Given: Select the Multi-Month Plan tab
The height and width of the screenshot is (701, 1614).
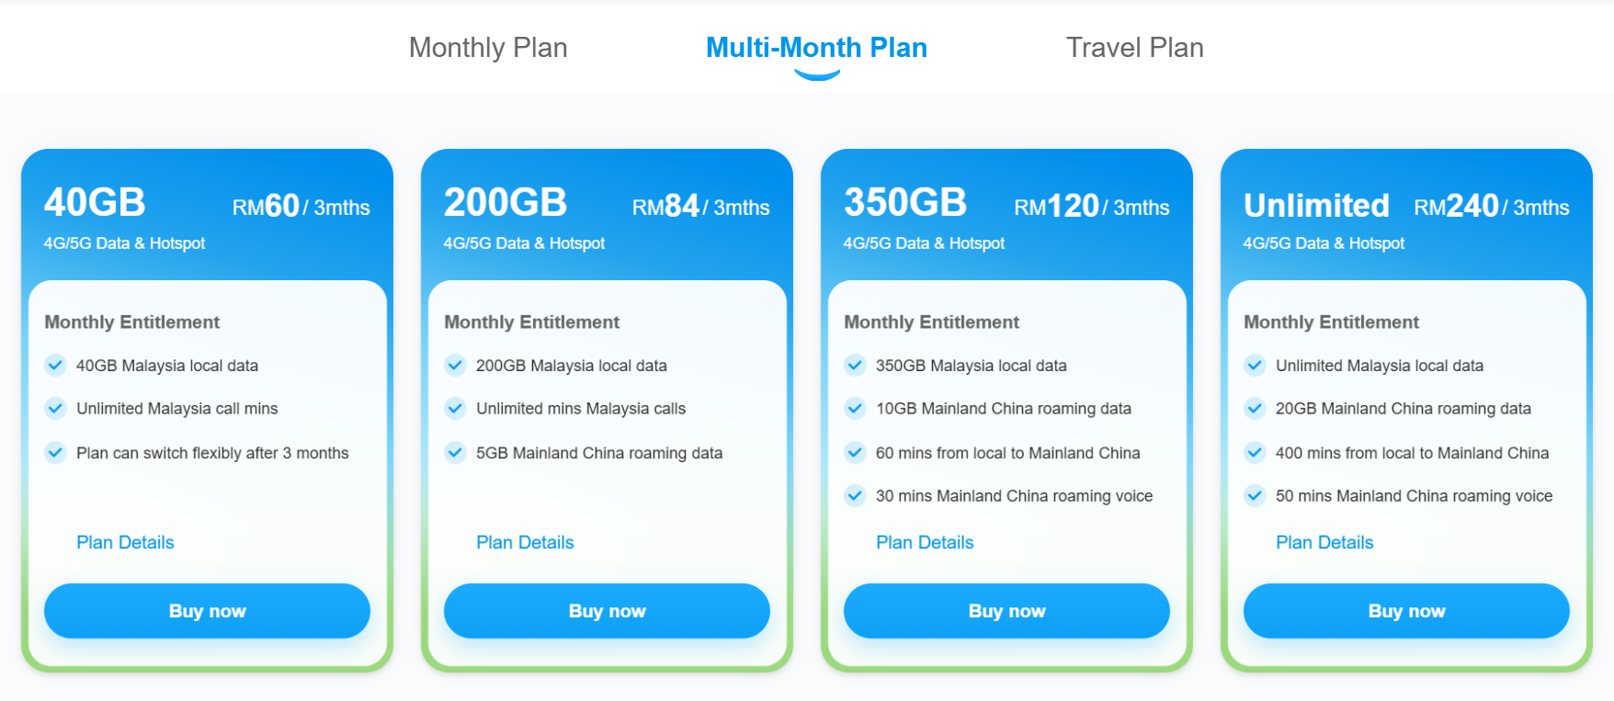Looking at the screenshot, I should [x=815, y=48].
